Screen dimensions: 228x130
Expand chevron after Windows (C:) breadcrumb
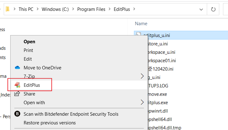(x=73, y=9)
